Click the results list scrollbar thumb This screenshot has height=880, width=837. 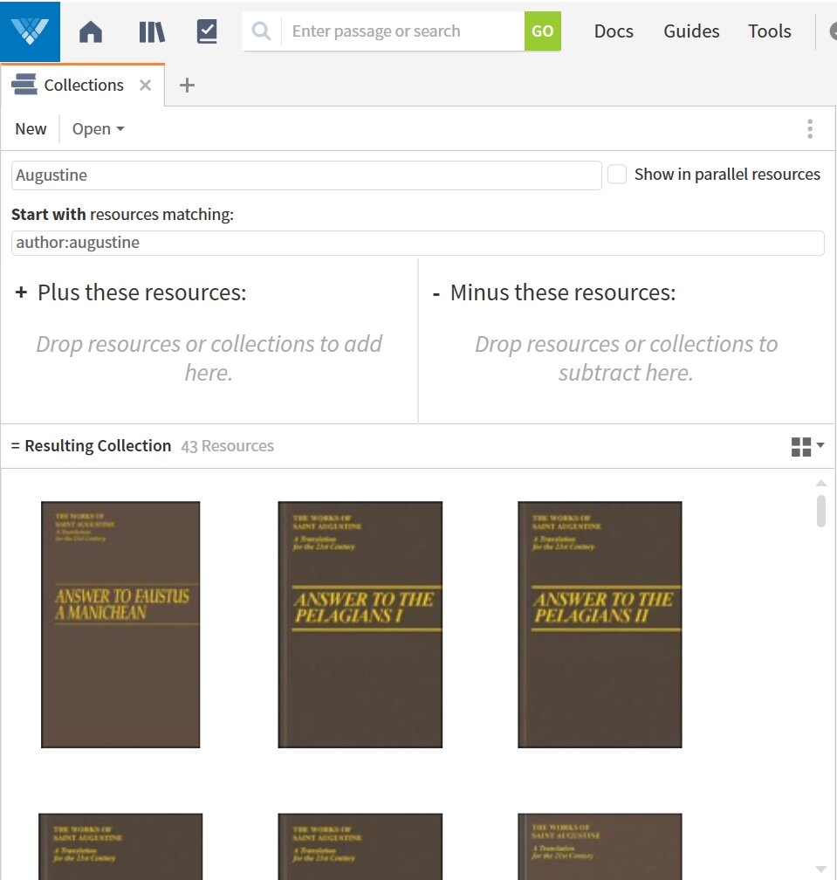[820, 511]
